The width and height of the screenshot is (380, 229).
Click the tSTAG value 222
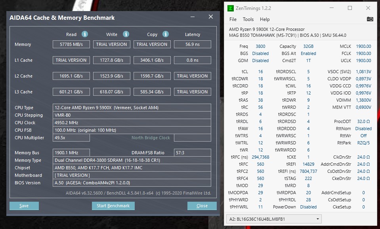308,178
